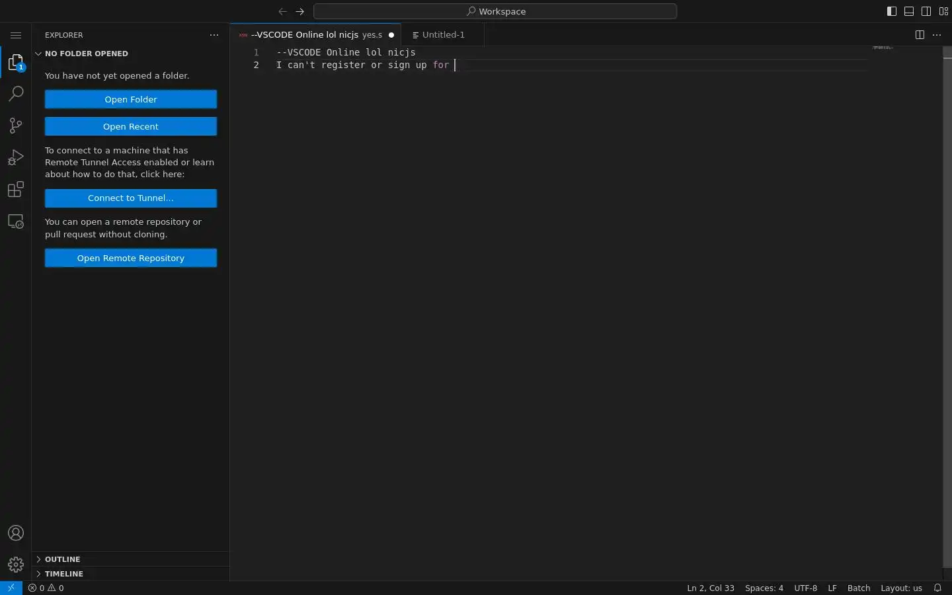Open the Manage gear menu
This screenshot has width=952, height=595.
tap(16, 565)
